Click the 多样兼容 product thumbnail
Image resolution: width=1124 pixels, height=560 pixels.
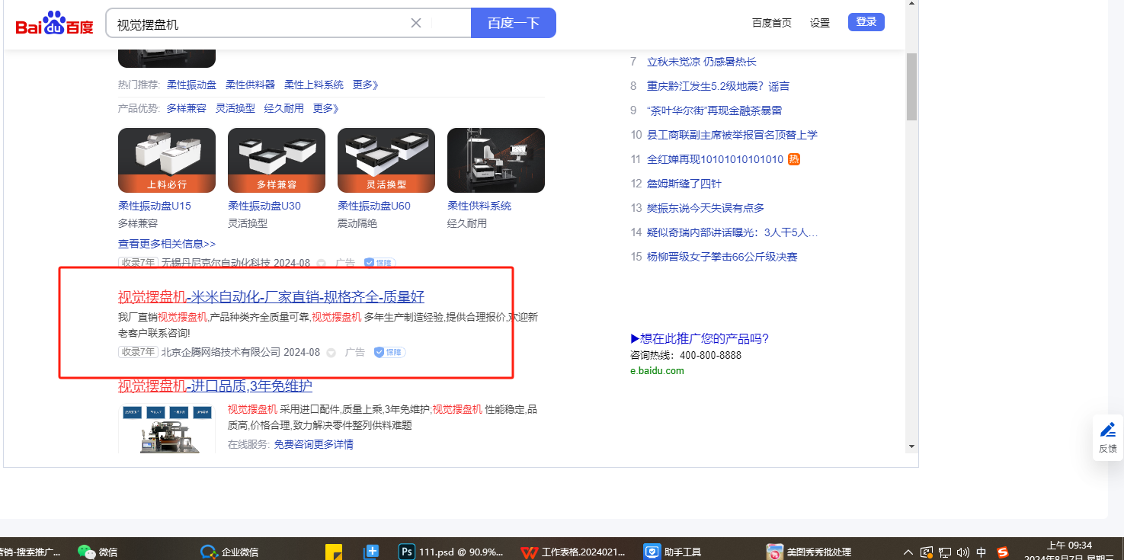tap(277, 160)
